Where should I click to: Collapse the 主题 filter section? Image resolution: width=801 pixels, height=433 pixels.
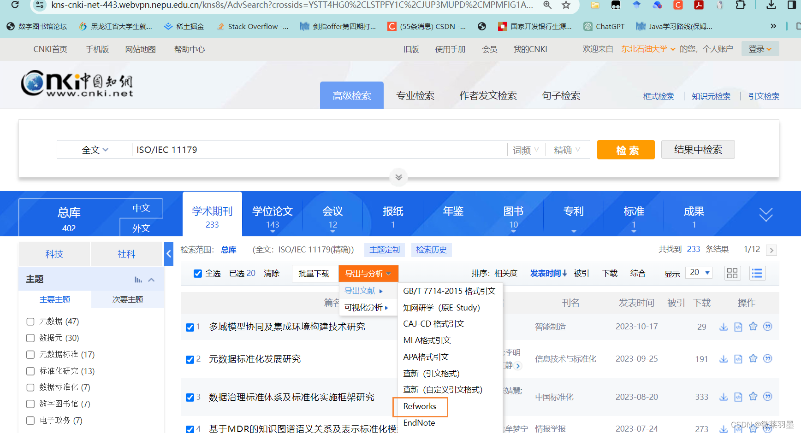coord(151,280)
